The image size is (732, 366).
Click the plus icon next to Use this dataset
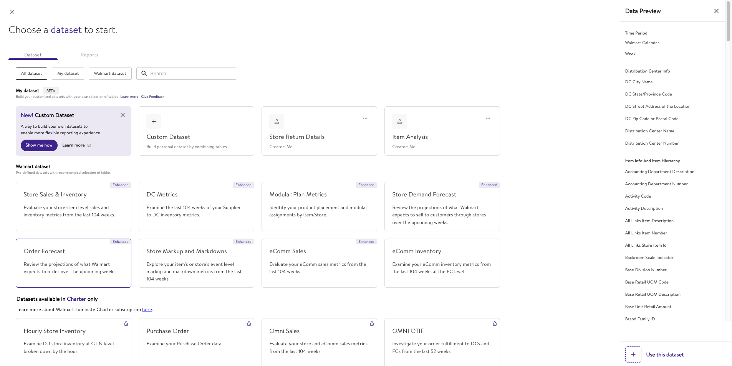633,354
